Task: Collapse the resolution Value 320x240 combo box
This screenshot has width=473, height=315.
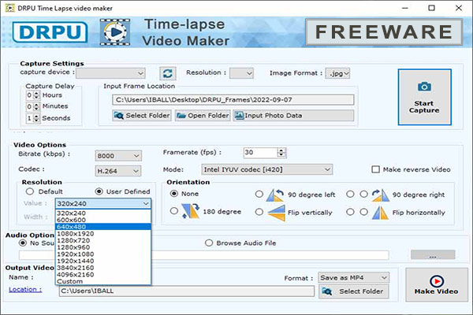Action: point(103,203)
